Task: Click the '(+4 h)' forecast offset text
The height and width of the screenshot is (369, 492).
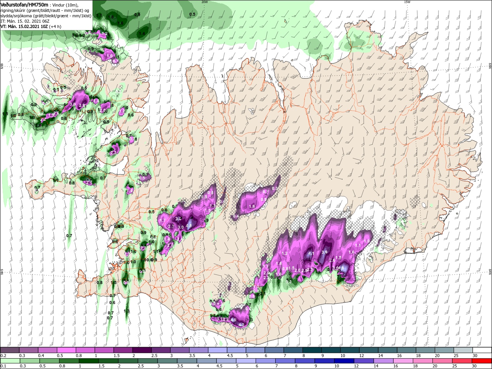Action: 55,27
